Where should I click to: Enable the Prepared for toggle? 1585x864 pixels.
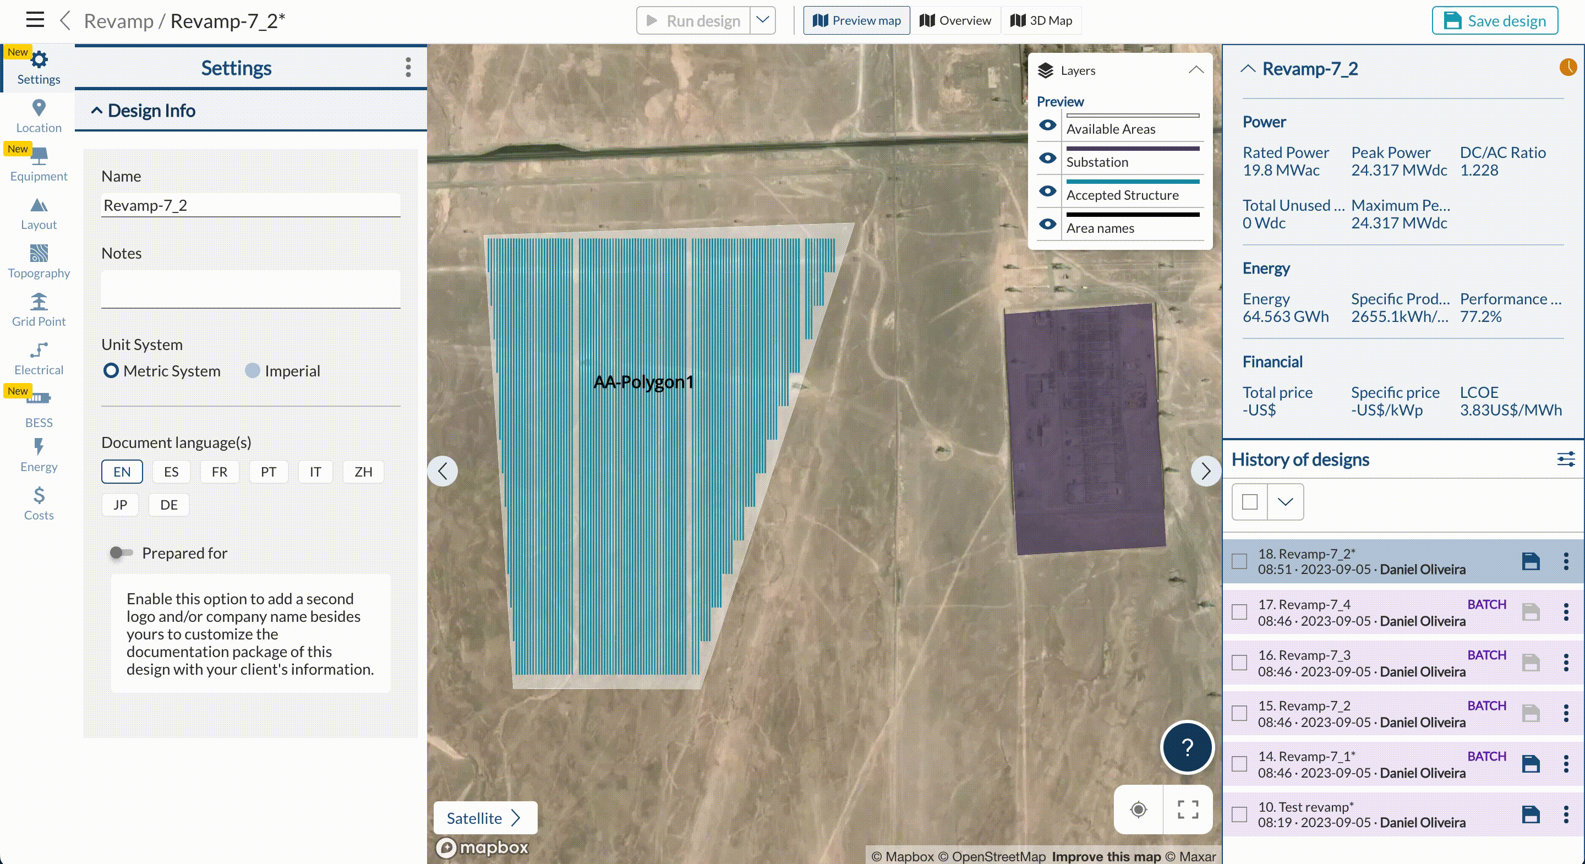[120, 552]
